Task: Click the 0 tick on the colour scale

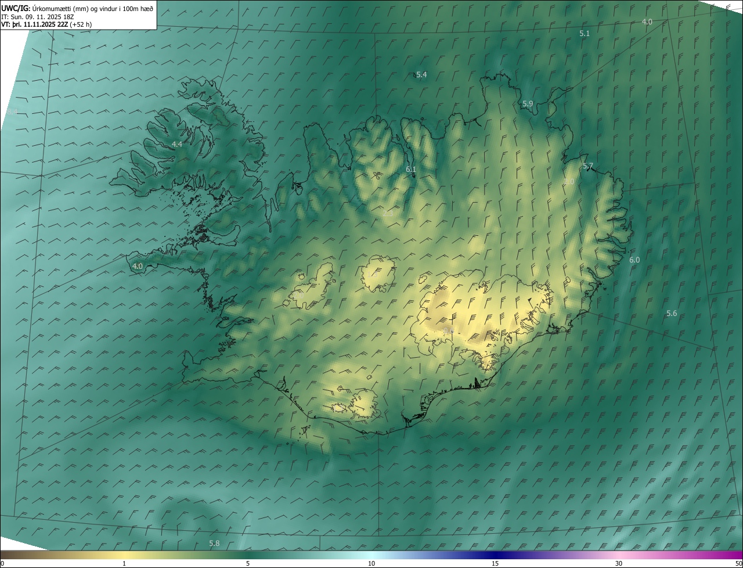Action: (x=2, y=563)
